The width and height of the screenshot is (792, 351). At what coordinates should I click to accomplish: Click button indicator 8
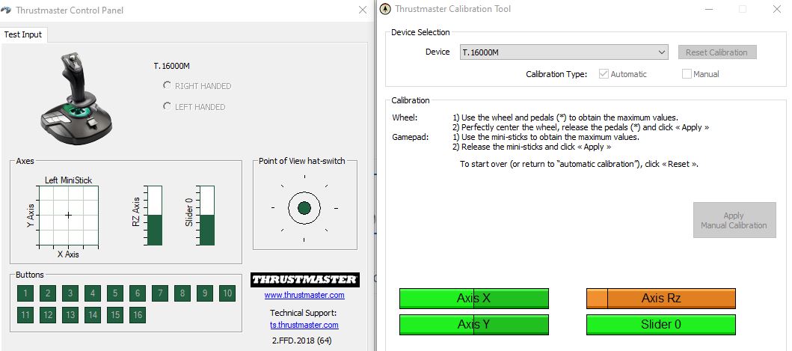click(182, 293)
